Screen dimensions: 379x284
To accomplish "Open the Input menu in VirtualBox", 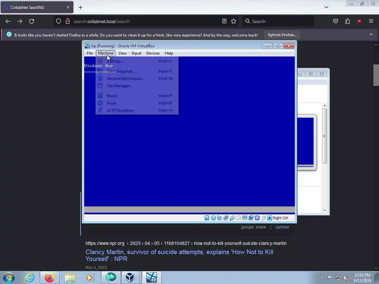I will pos(136,53).
